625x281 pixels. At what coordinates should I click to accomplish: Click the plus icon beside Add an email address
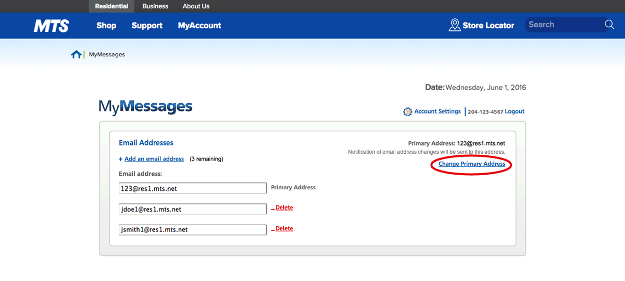coord(121,159)
